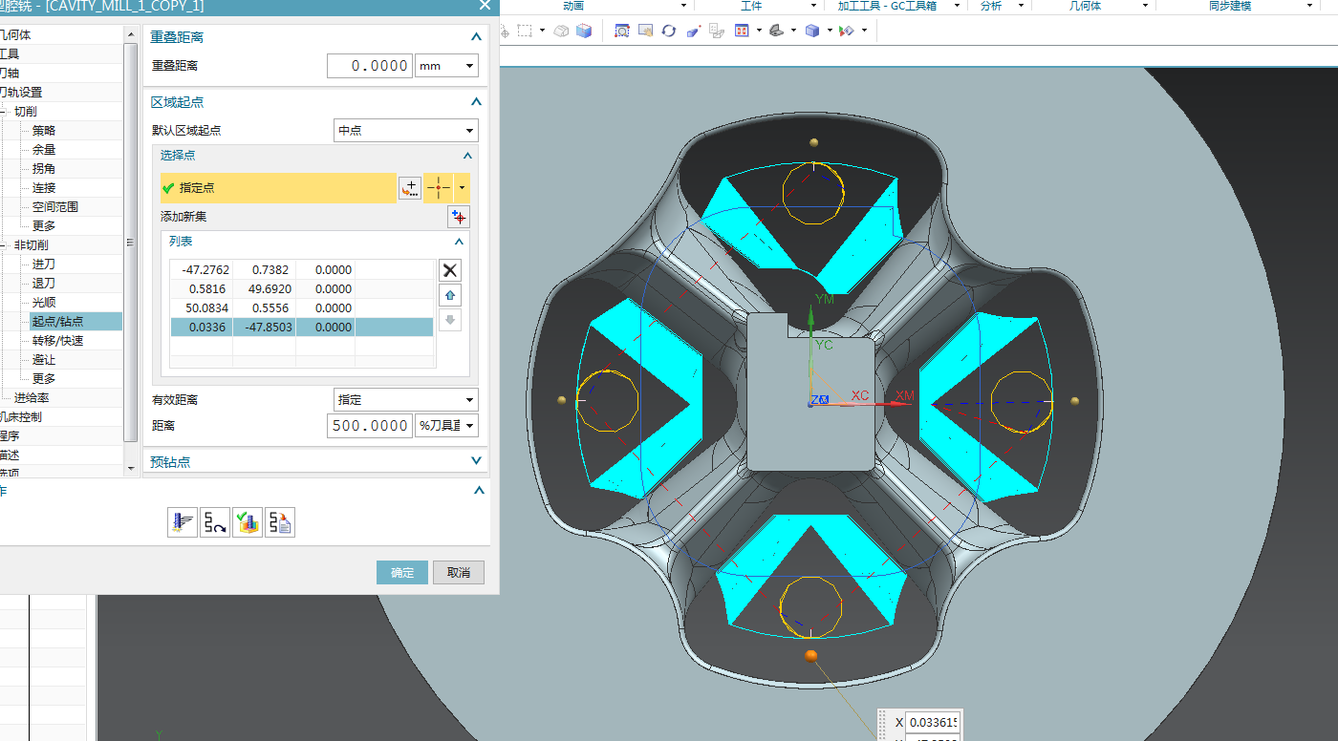1338x741 pixels.
Task: Click the small blue part icon with red sparkle
Action: tap(694, 31)
